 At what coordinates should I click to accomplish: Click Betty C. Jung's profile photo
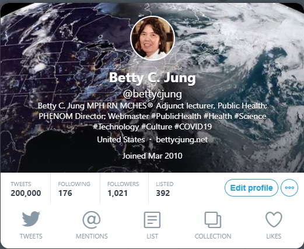tap(152, 38)
